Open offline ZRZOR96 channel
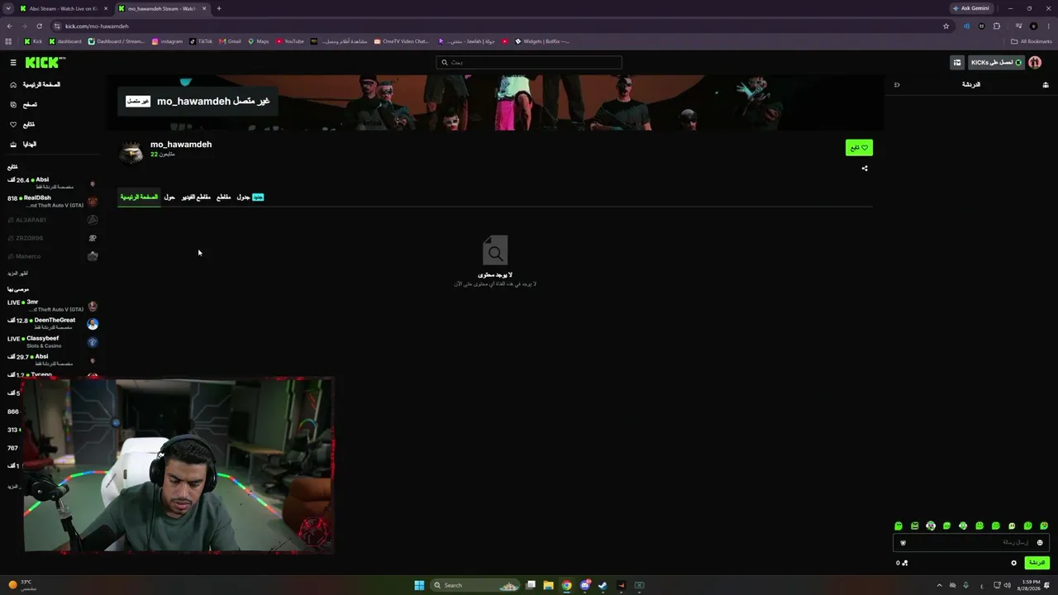The image size is (1058, 595). (51, 238)
